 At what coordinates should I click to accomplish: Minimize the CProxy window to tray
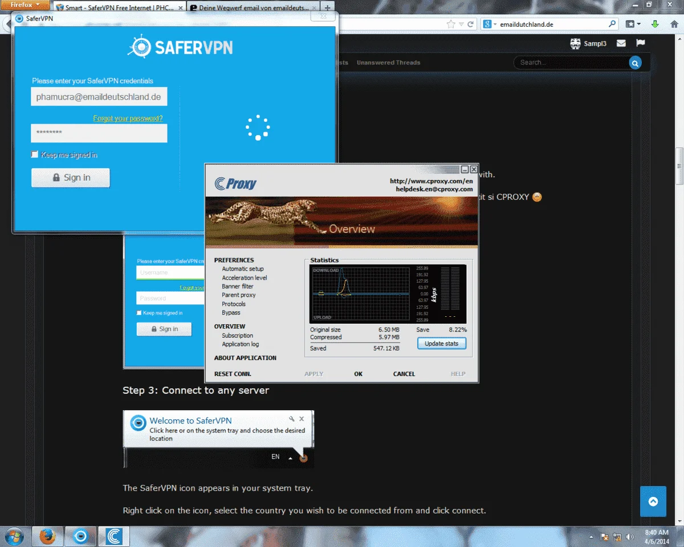coord(465,169)
